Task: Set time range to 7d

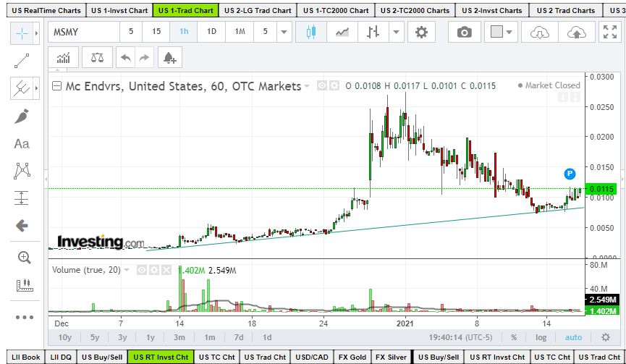Action: 239,337
